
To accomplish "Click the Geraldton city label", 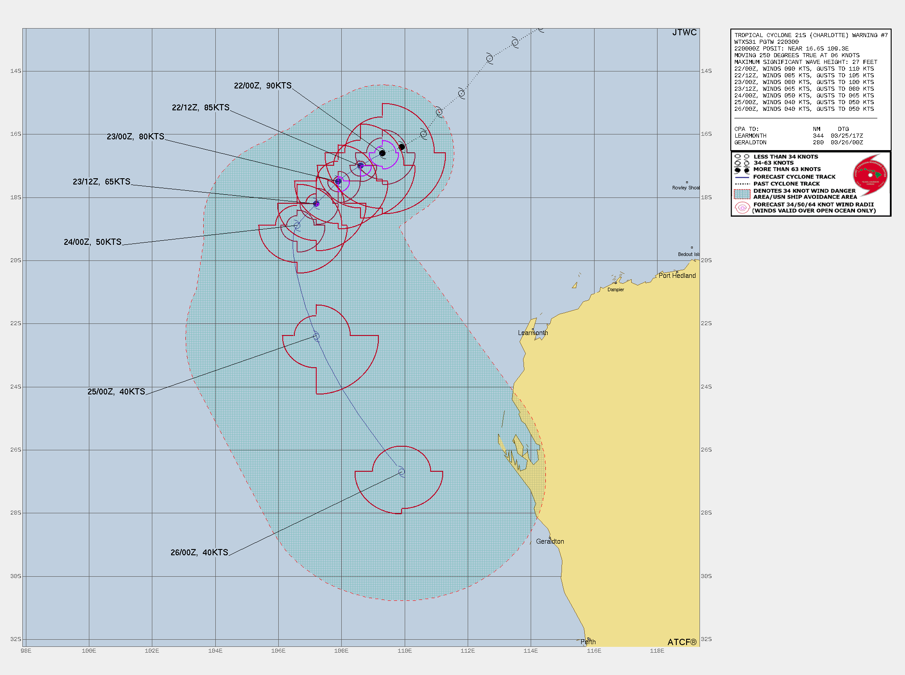I will coord(550,541).
